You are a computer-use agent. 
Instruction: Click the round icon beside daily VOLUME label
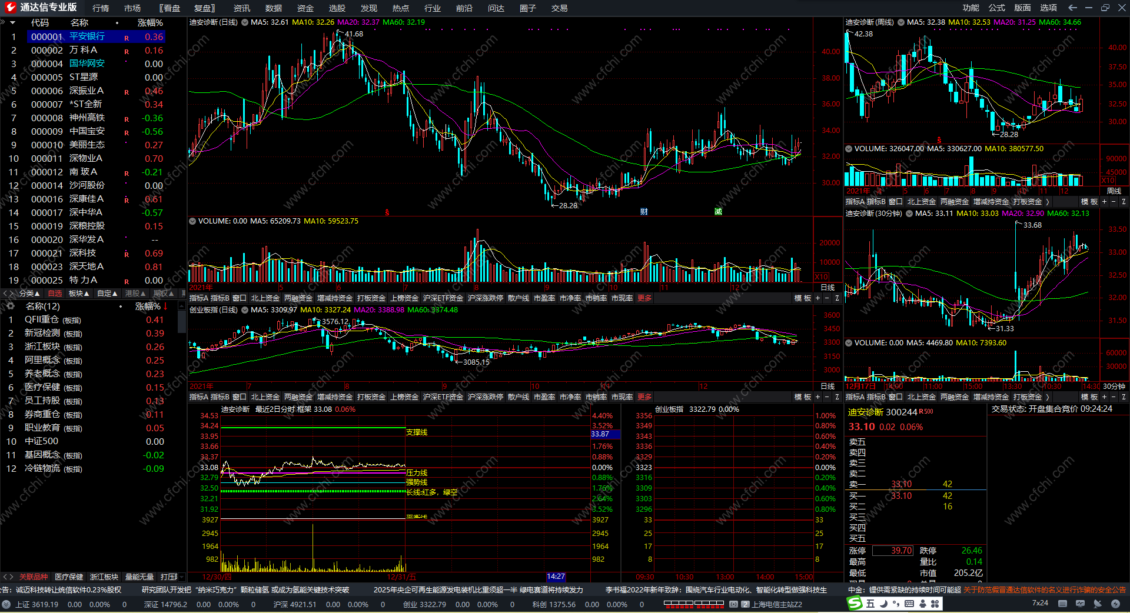pos(192,221)
